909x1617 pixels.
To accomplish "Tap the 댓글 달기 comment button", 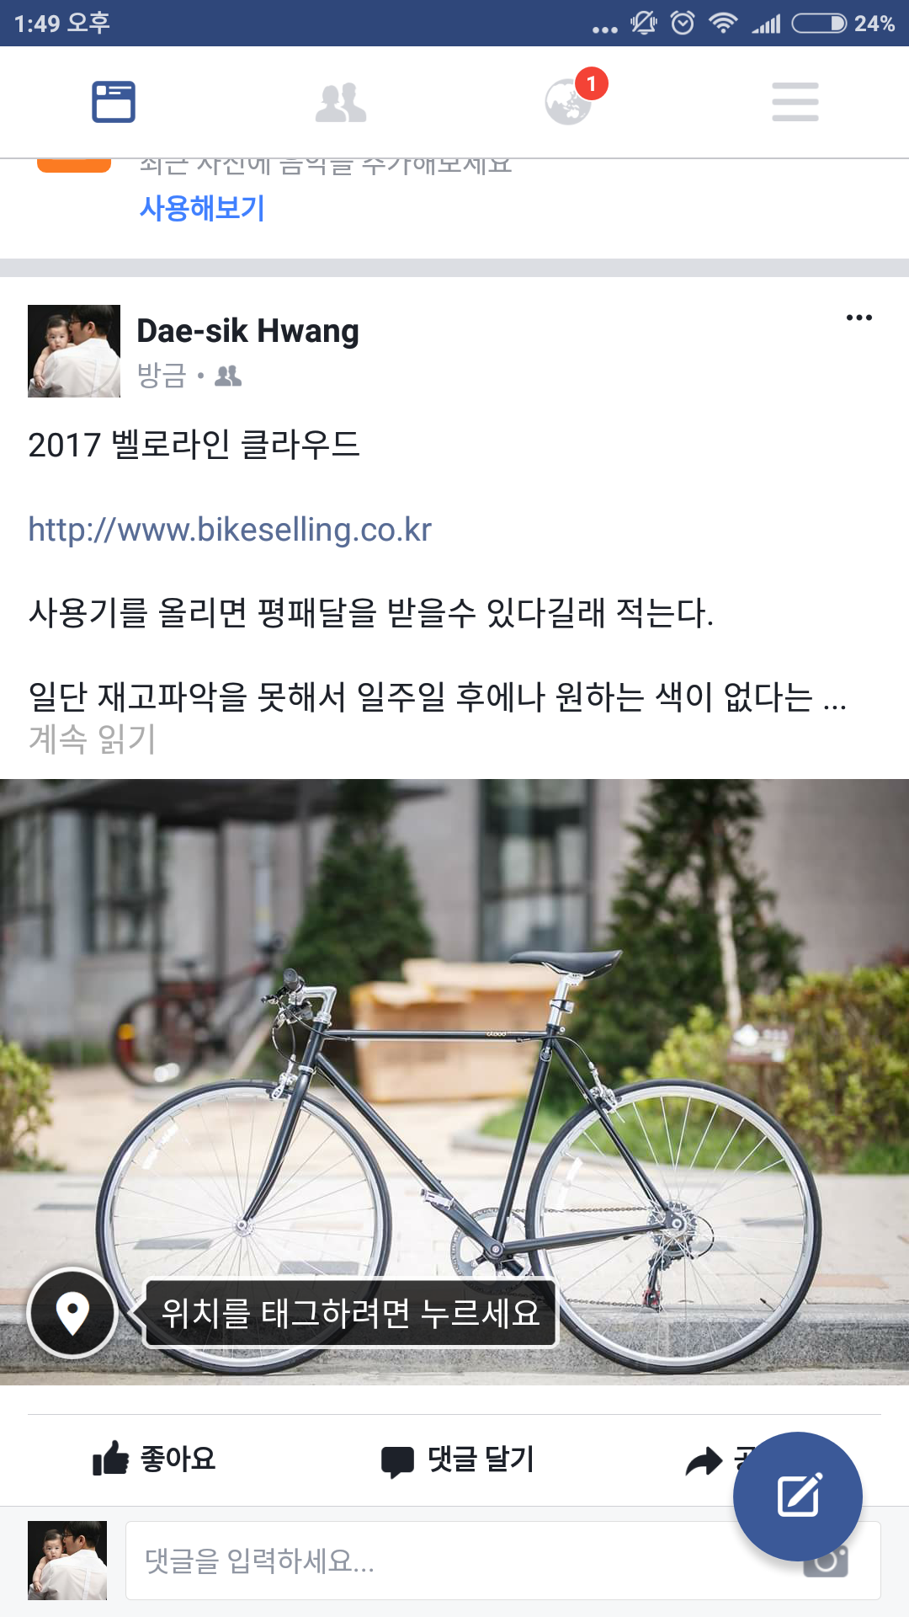I will pyautogui.click(x=458, y=1460).
